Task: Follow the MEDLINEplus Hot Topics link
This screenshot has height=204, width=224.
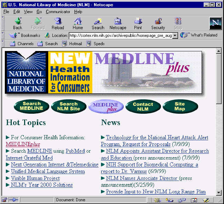Action: [23, 144]
